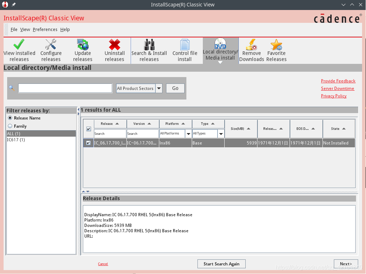Sort by EOS Date column arrow
The image size is (366, 274).
click(313, 129)
